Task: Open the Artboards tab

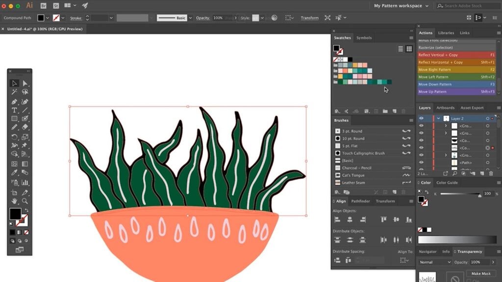Action: 445,108
